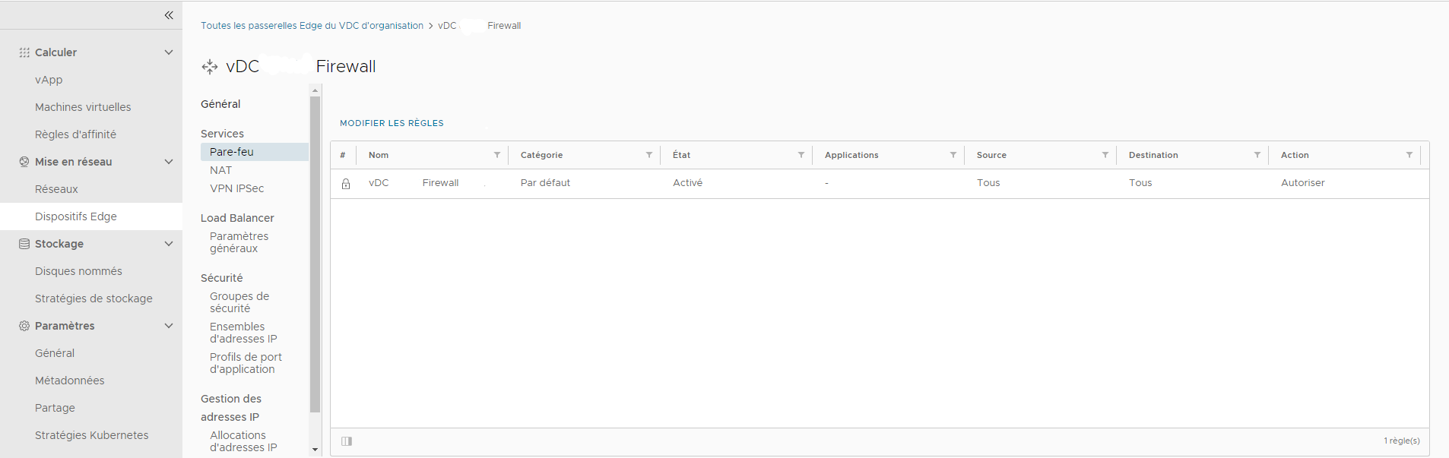Click the Mise en réseau network icon
The image size is (1449, 458).
point(24,162)
